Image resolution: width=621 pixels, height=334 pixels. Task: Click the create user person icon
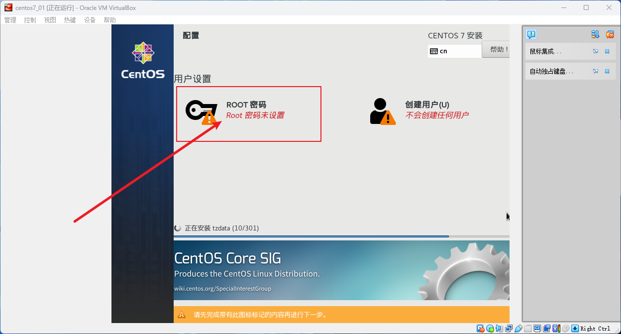pos(382,111)
